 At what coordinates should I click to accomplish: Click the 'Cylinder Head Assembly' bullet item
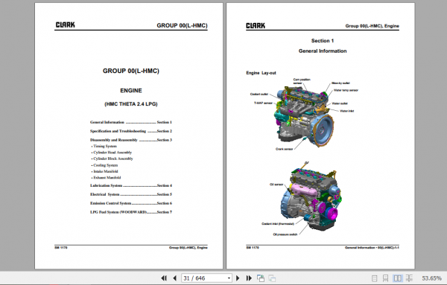tap(112, 153)
